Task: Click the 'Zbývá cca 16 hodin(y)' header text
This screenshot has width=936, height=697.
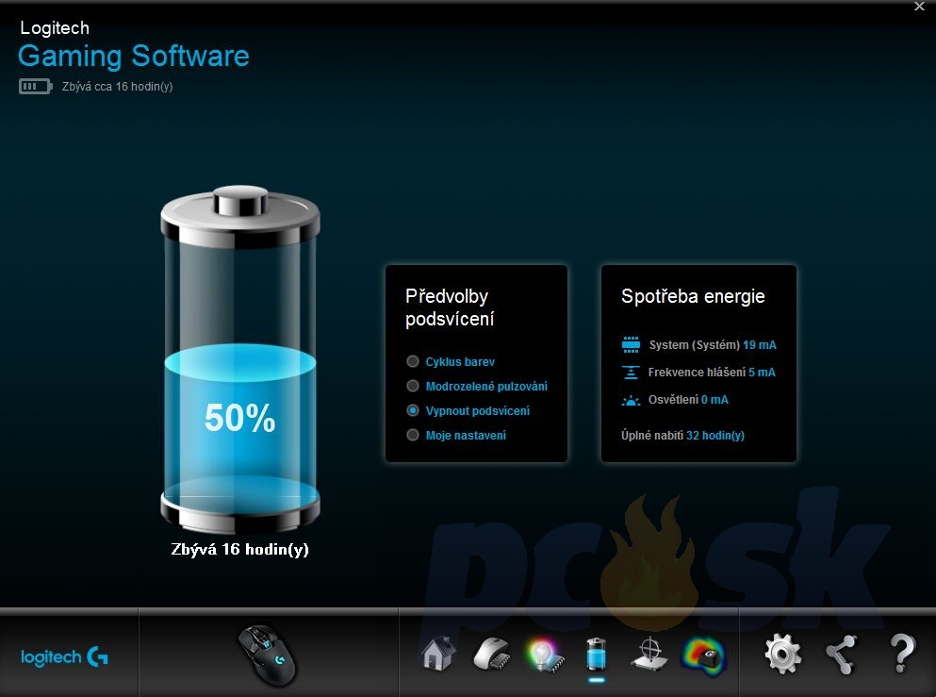Action: click(118, 87)
